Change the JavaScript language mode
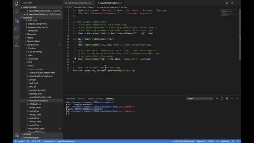Viewport: 254px width, 143px height. [225, 141]
